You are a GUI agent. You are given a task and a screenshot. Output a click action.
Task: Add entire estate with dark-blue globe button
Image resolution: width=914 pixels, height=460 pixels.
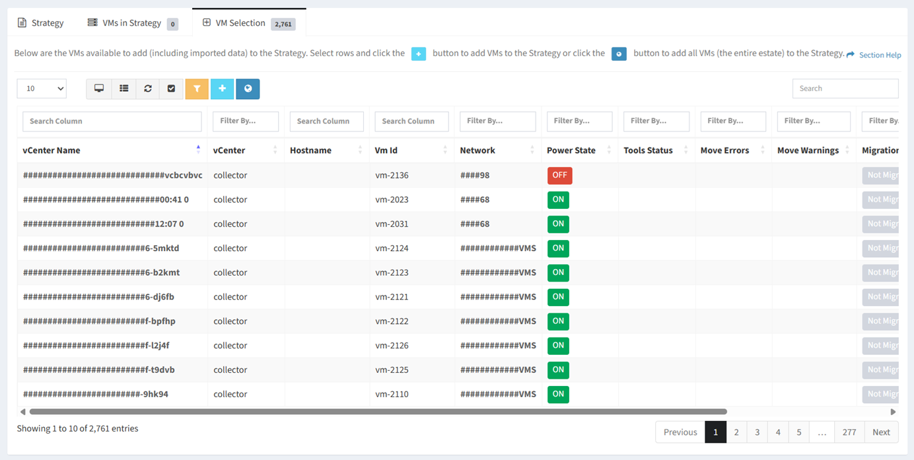click(x=248, y=89)
